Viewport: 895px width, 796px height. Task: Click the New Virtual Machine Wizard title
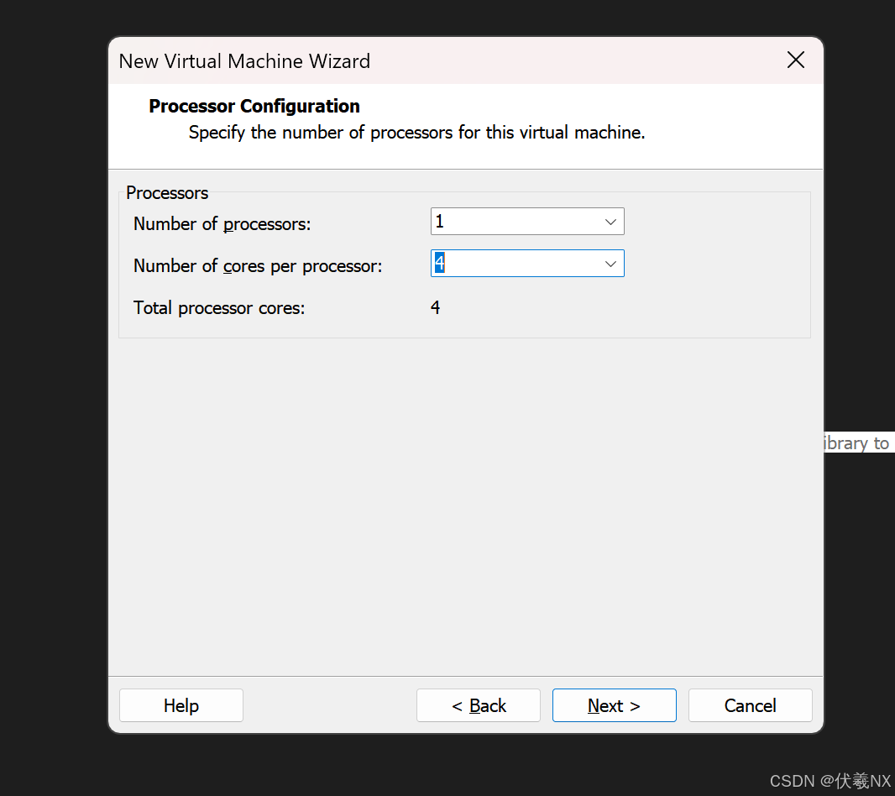point(243,60)
